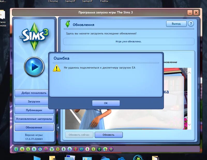The width and height of the screenshot is (207, 160).
Task: Select the square teal base game icon
Action: (16, 149)
